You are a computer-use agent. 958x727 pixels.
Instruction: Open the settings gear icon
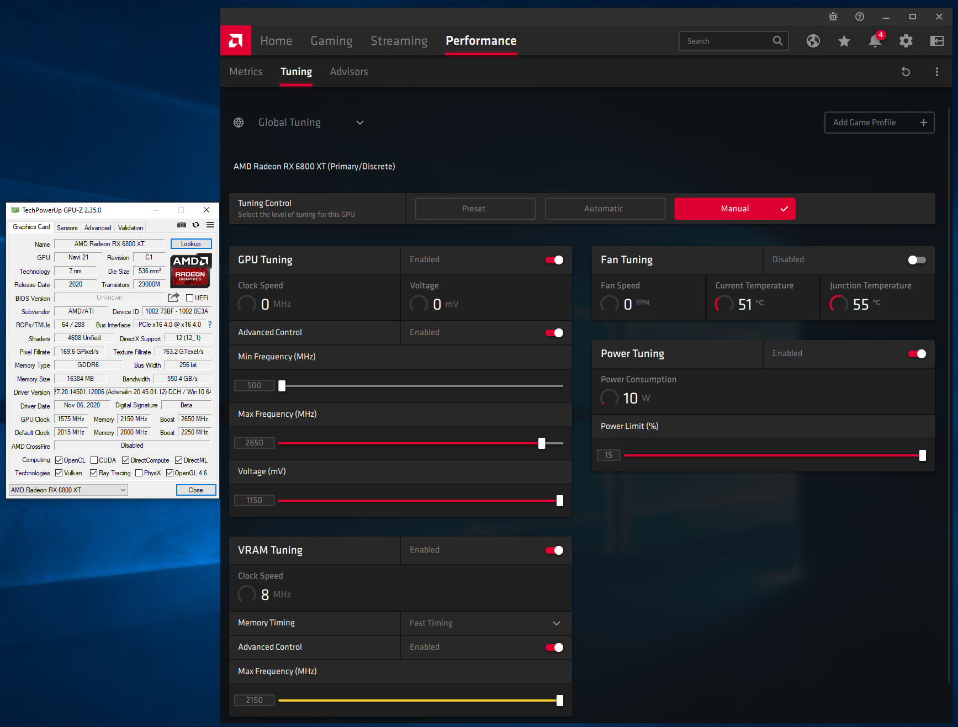906,41
